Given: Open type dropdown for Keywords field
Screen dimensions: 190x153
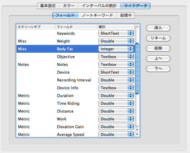Looking at the screenshot, I should click(116, 34).
